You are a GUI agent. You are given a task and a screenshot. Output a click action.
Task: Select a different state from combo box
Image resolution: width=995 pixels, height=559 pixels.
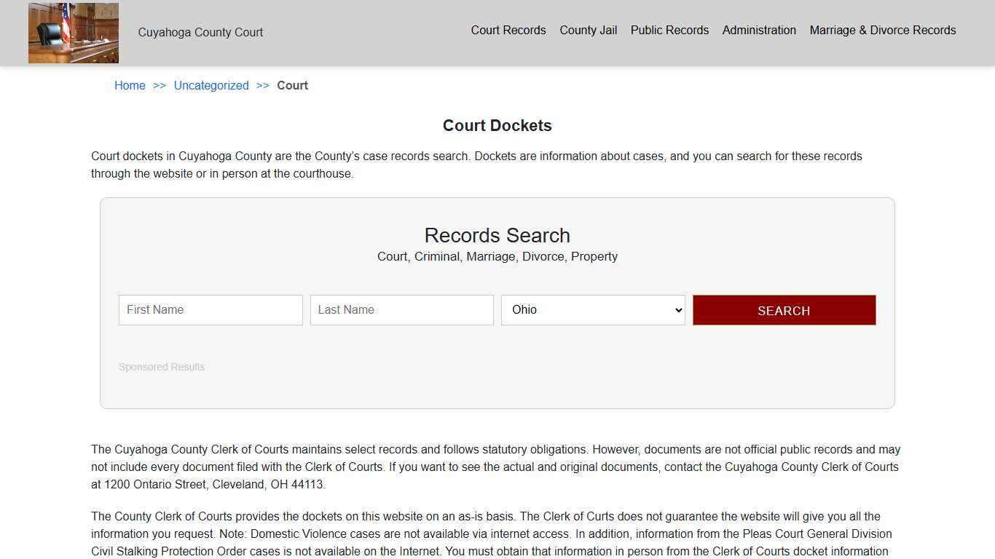(592, 309)
